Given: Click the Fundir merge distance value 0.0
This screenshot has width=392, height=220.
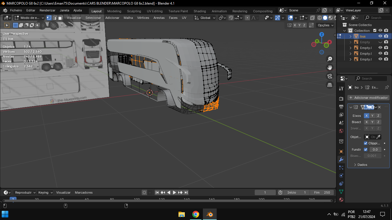Looking at the screenshot, I should (x=375, y=150).
